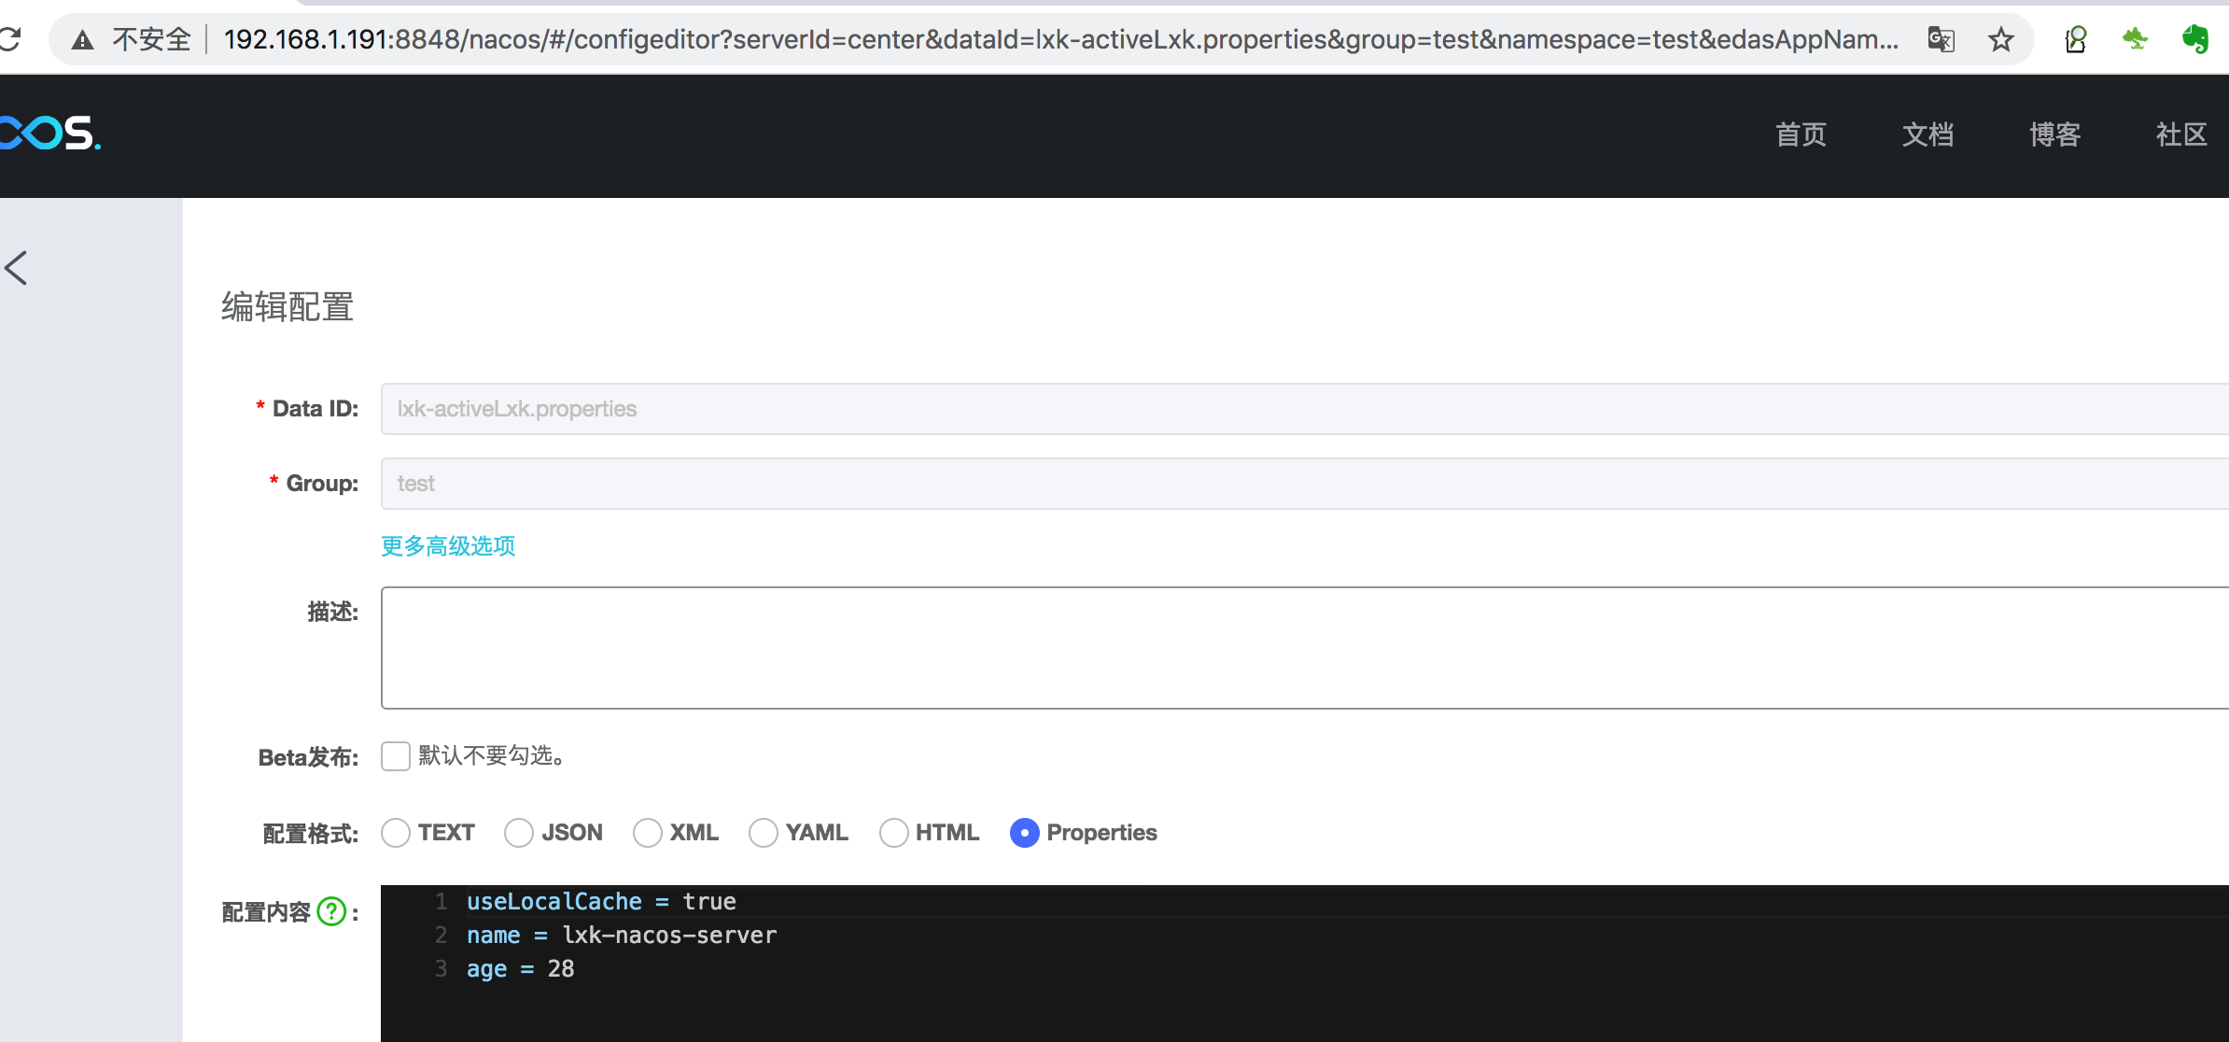Click the bookmark/star icon in address bar

tap(2000, 38)
